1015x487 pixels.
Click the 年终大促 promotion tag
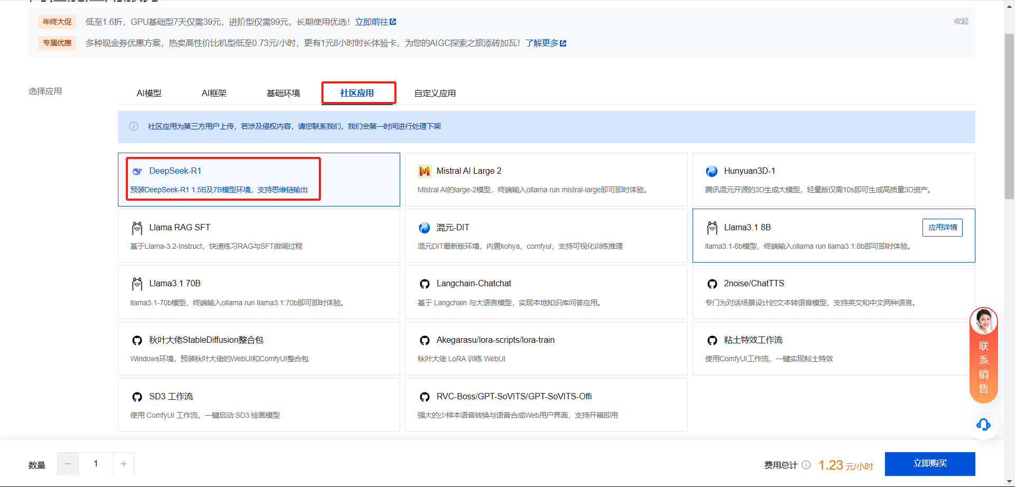click(x=57, y=22)
